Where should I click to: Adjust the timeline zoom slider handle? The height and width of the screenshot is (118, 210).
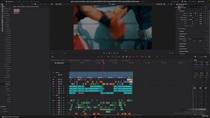[157, 57]
